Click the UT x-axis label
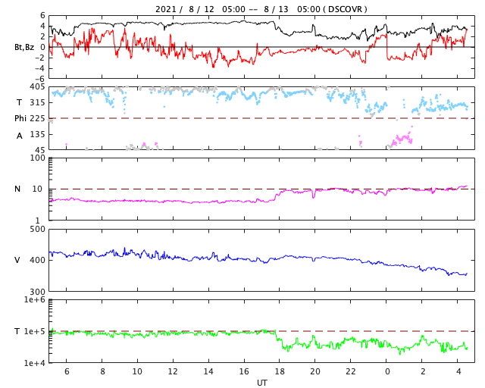This screenshot has width=485, height=388. point(261,383)
